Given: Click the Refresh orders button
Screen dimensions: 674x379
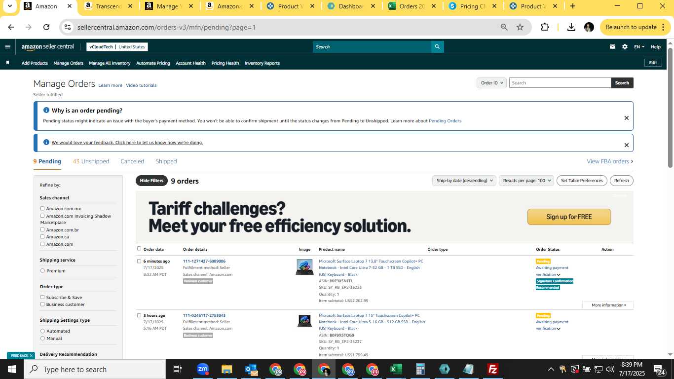Looking at the screenshot, I should 621,181.
